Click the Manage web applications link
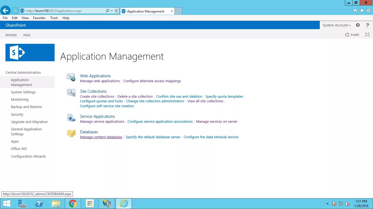 (100, 81)
